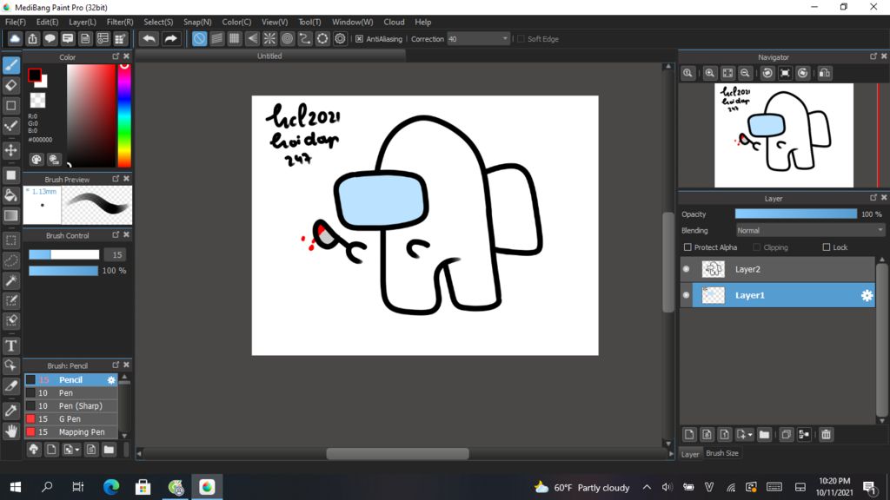Image resolution: width=890 pixels, height=500 pixels.
Task: Click the Undo arrow
Action: coord(149,38)
